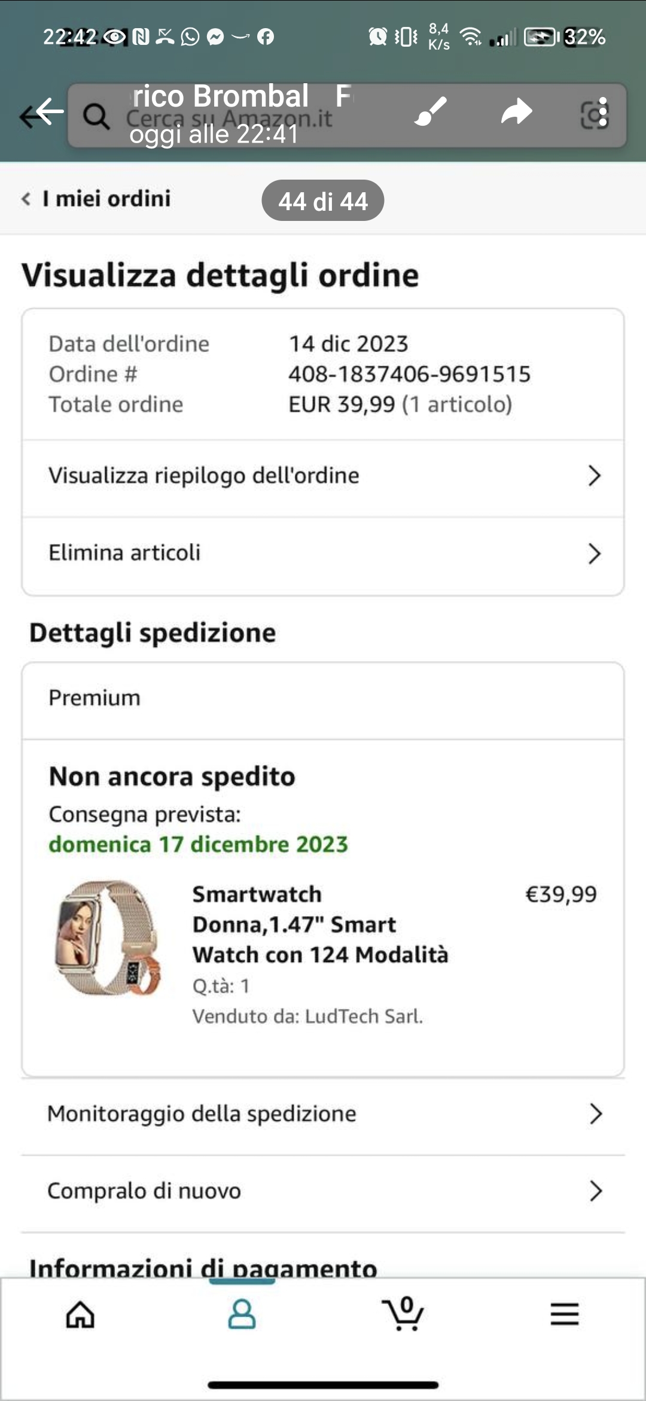Expand Visualizza riepilogo dell'ordine chevron

pos(594,476)
